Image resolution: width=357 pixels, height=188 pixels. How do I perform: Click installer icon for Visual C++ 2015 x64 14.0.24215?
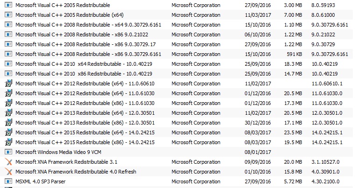click(8, 132)
